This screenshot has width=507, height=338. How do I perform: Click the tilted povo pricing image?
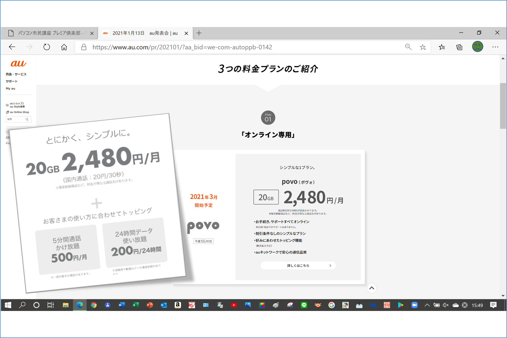(98, 203)
